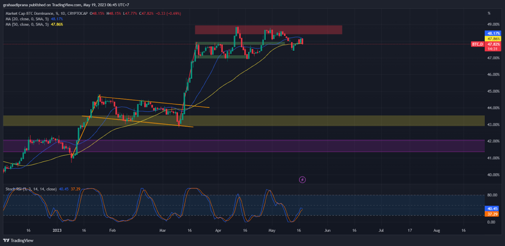
Task: Select the MA (20, close, 0, SMA, 5) legend
Action: 28,19
